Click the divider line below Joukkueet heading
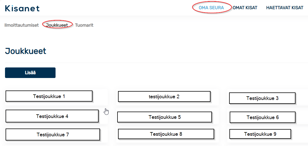308x146 pixels. coord(154,63)
